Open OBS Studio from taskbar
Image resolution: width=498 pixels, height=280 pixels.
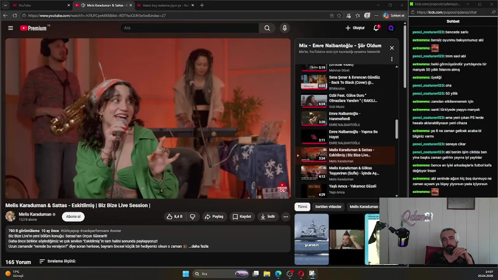289,274
